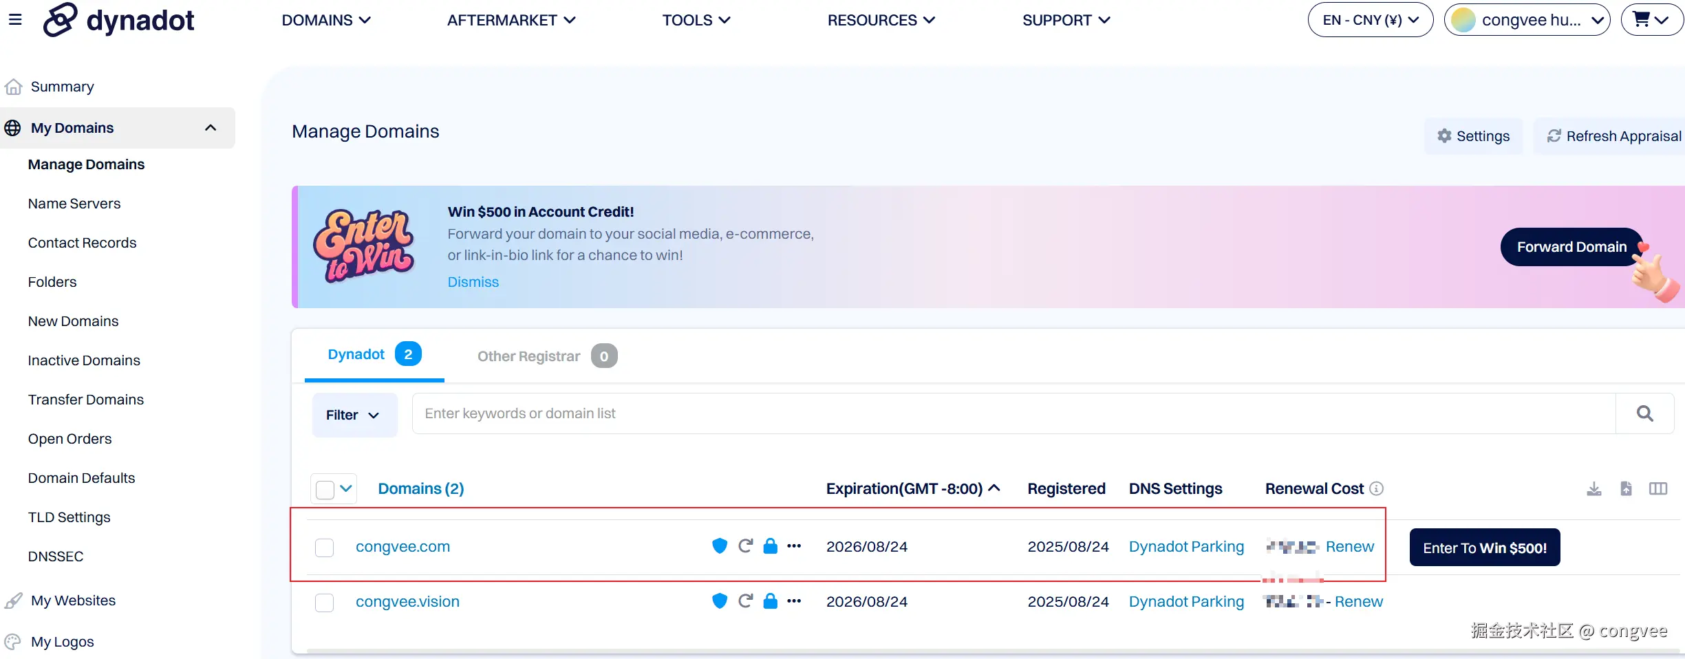This screenshot has width=1685, height=659.
Task: Collapse the My Domains sidebar section
Action: tap(210, 128)
